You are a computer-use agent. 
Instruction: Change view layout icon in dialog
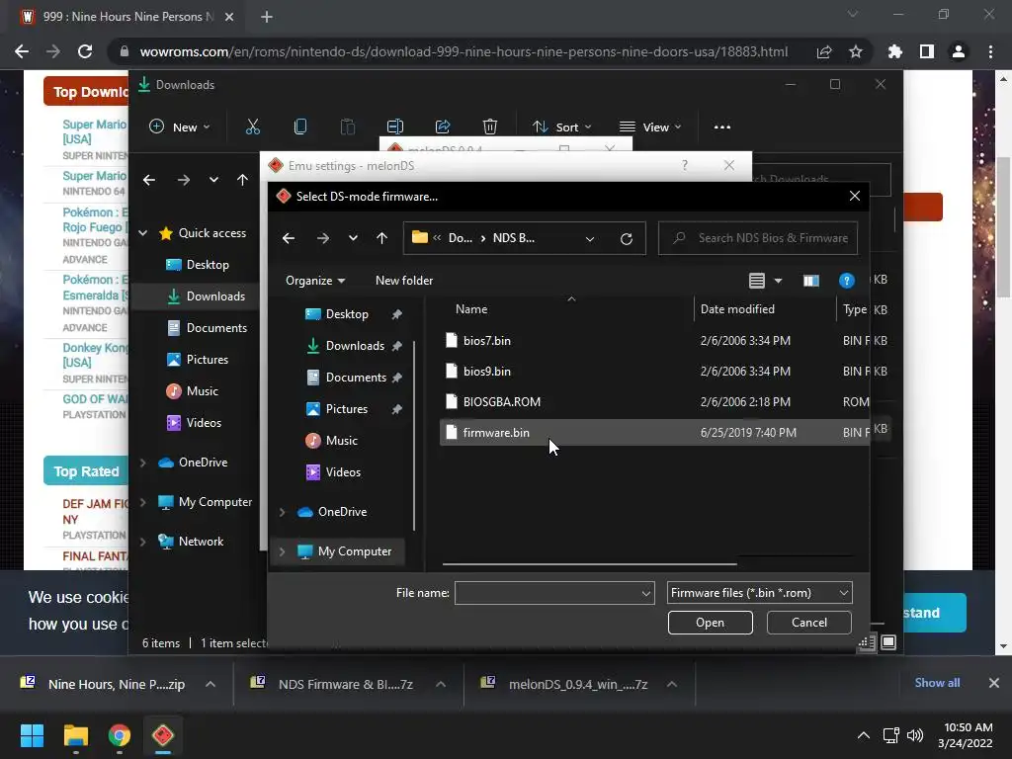[756, 281]
